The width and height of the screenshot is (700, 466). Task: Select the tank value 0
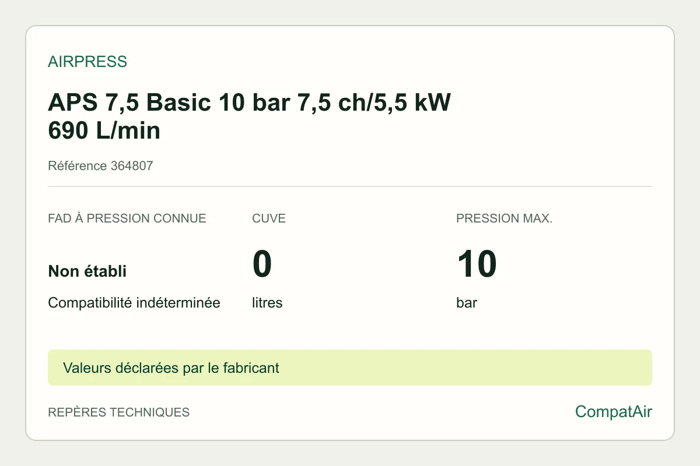pos(262,264)
